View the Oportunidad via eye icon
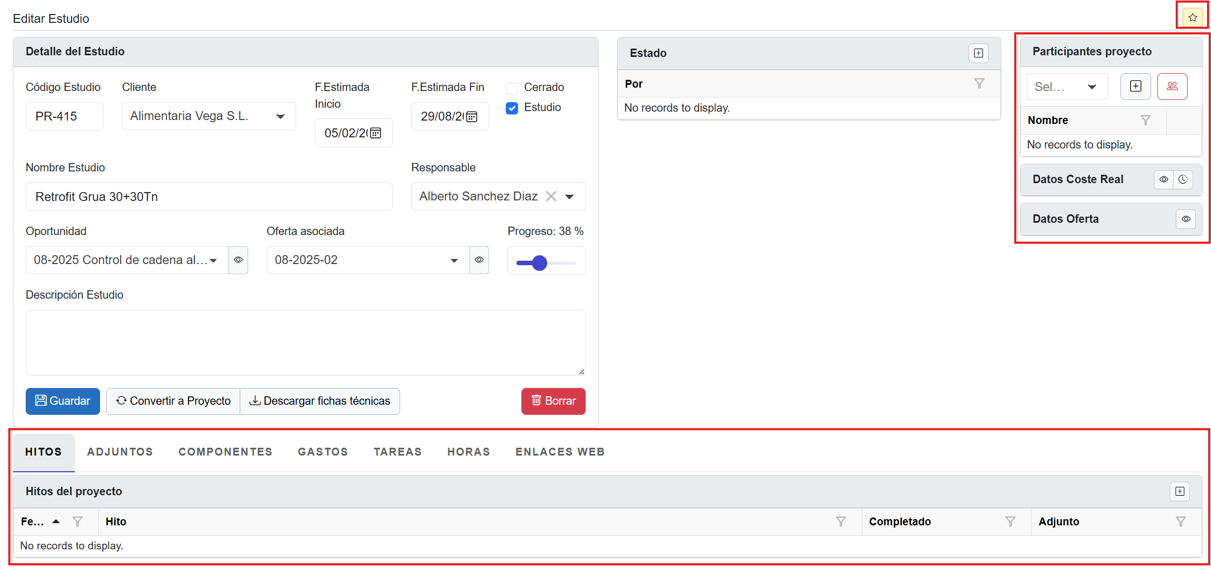The height and width of the screenshot is (570, 1211). click(x=238, y=260)
